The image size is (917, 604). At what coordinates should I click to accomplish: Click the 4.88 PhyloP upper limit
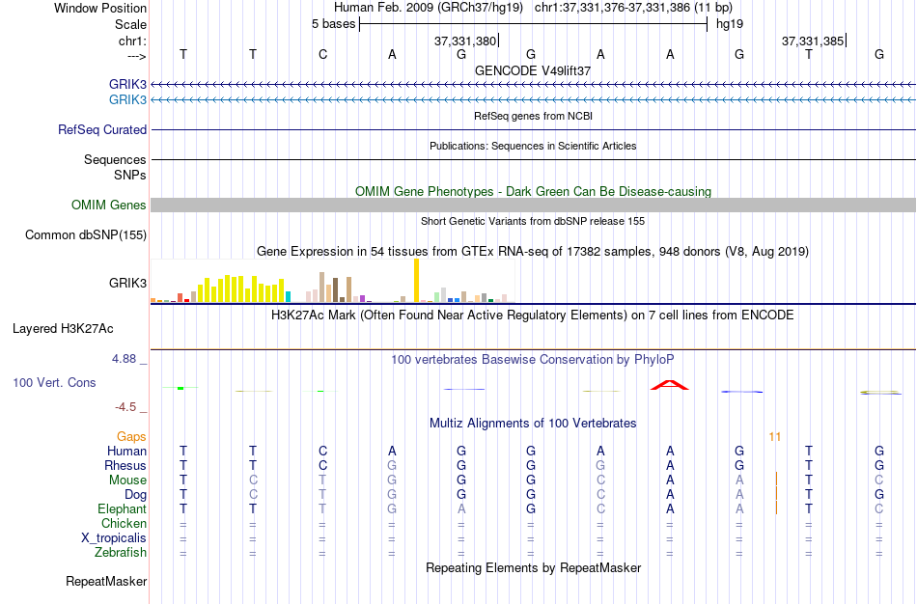point(124,359)
